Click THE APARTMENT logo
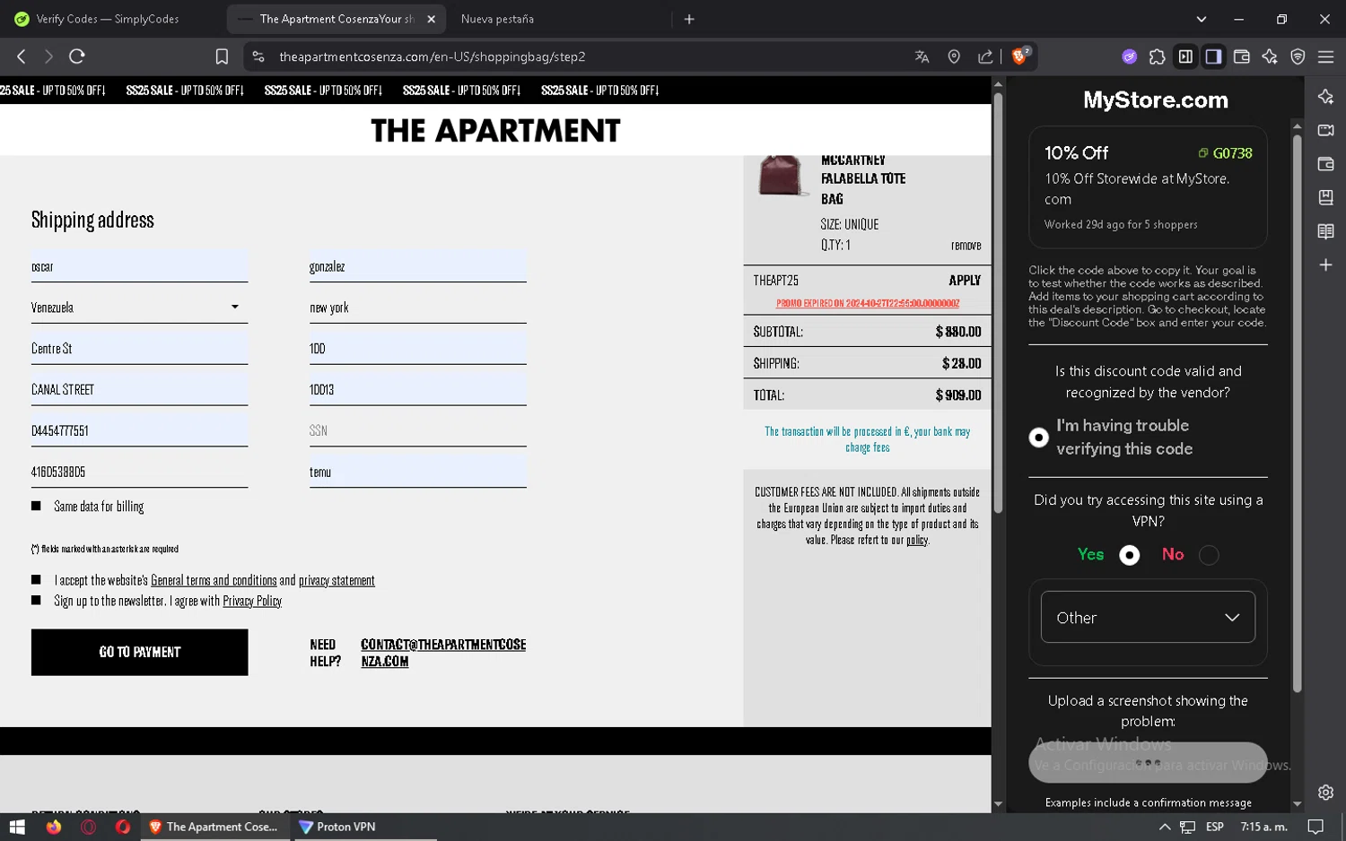 click(x=495, y=131)
